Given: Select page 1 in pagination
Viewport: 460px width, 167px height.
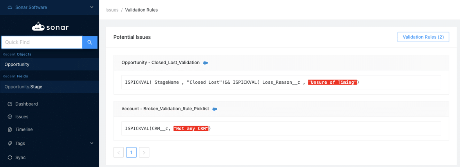Looking at the screenshot, I should (x=132, y=153).
